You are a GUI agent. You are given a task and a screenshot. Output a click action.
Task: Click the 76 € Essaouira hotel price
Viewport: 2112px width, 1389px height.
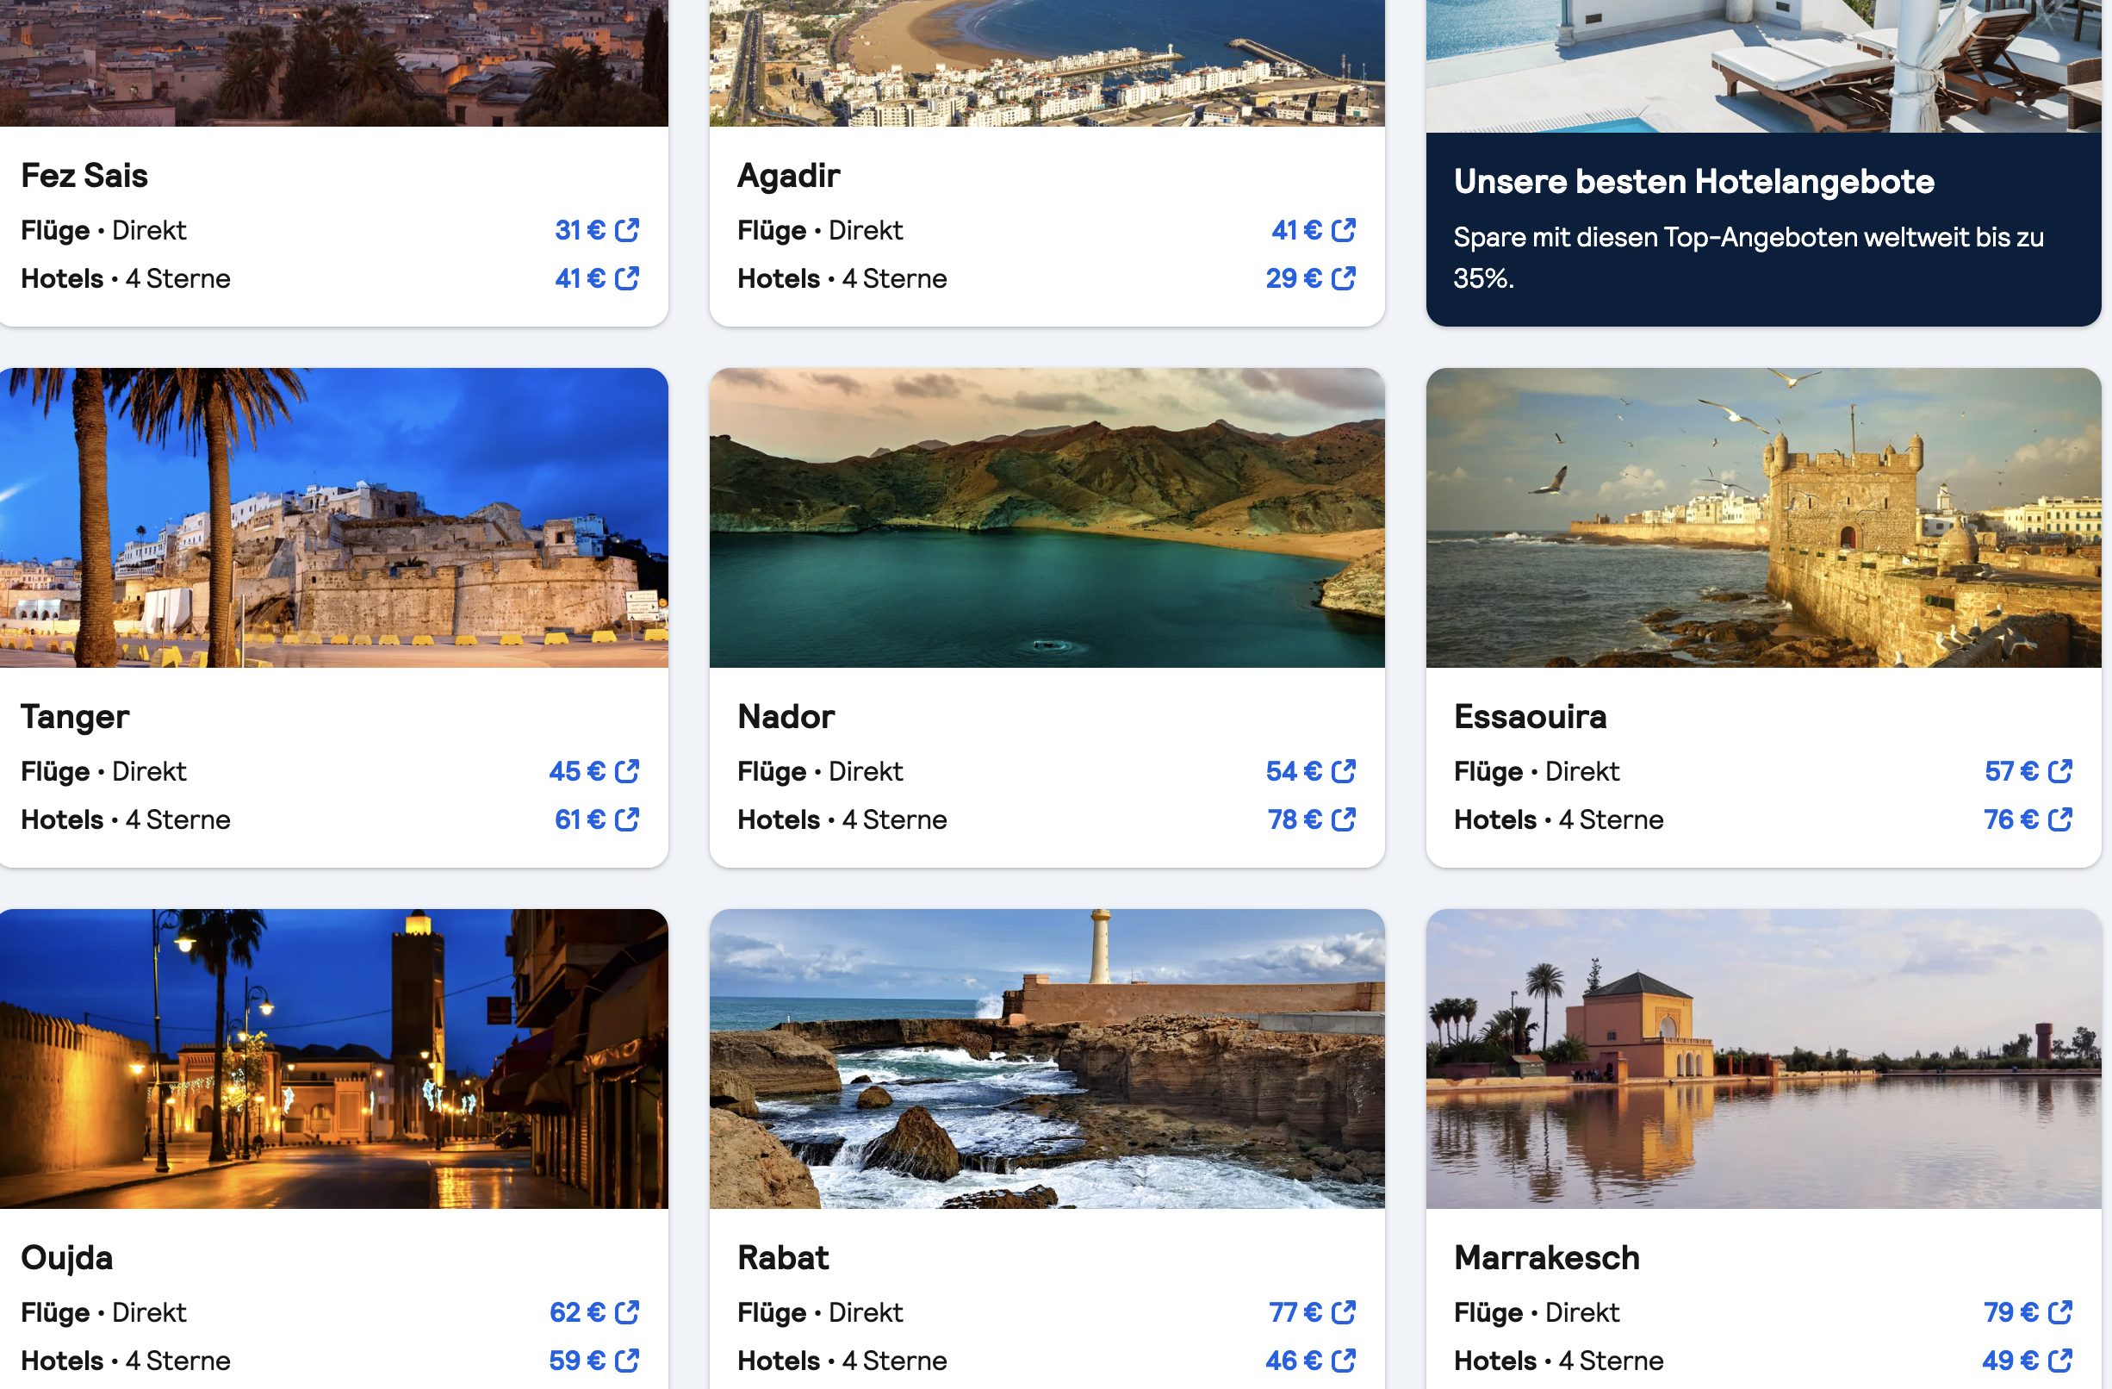coord(2011,819)
